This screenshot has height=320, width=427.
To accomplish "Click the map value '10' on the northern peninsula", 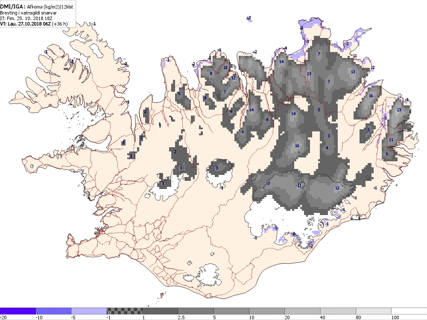I will coord(225,68).
